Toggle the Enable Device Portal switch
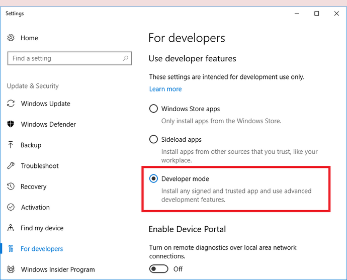 pos(159,269)
